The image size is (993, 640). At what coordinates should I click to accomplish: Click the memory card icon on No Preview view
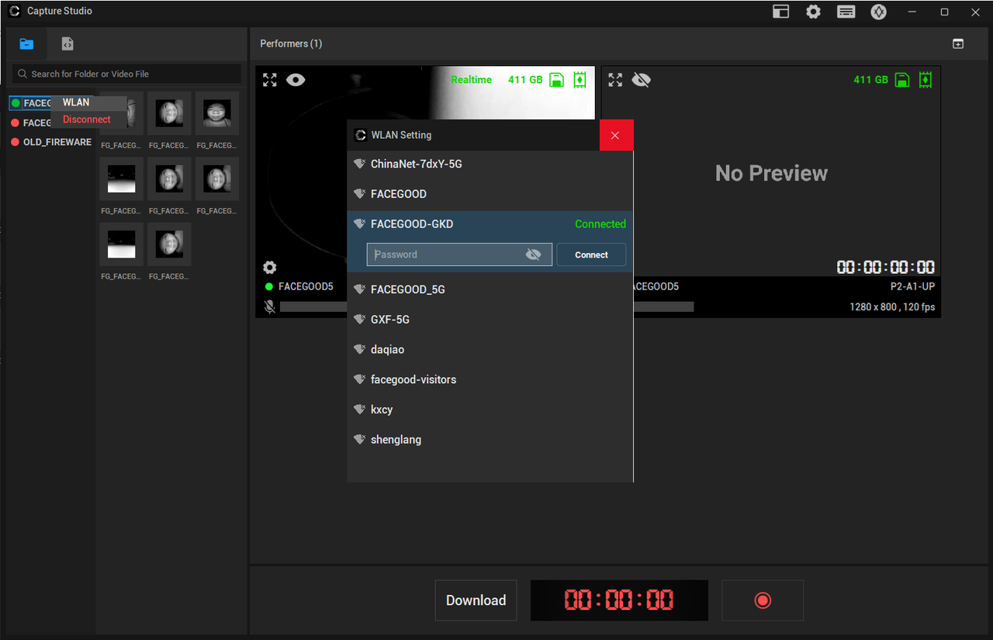click(x=925, y=80)
